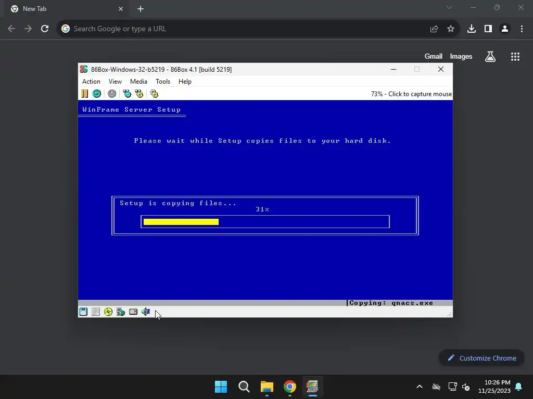Close the New Tab tab

pos(121,9)
